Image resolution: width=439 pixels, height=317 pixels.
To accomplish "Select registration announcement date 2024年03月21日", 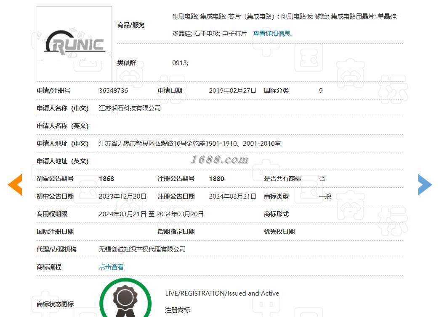I will pos(232,196).
